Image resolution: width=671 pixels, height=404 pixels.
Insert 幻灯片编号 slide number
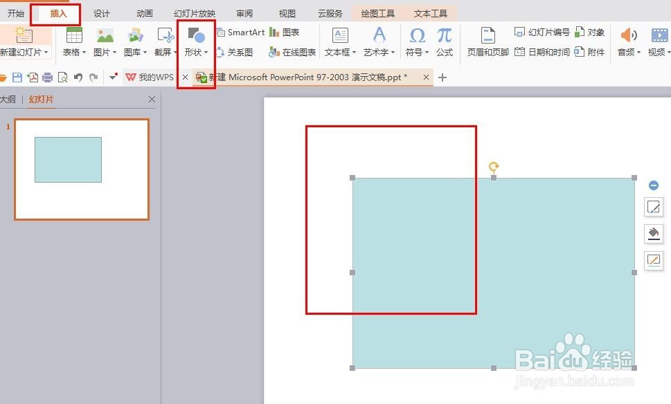(x=542, y=32)
